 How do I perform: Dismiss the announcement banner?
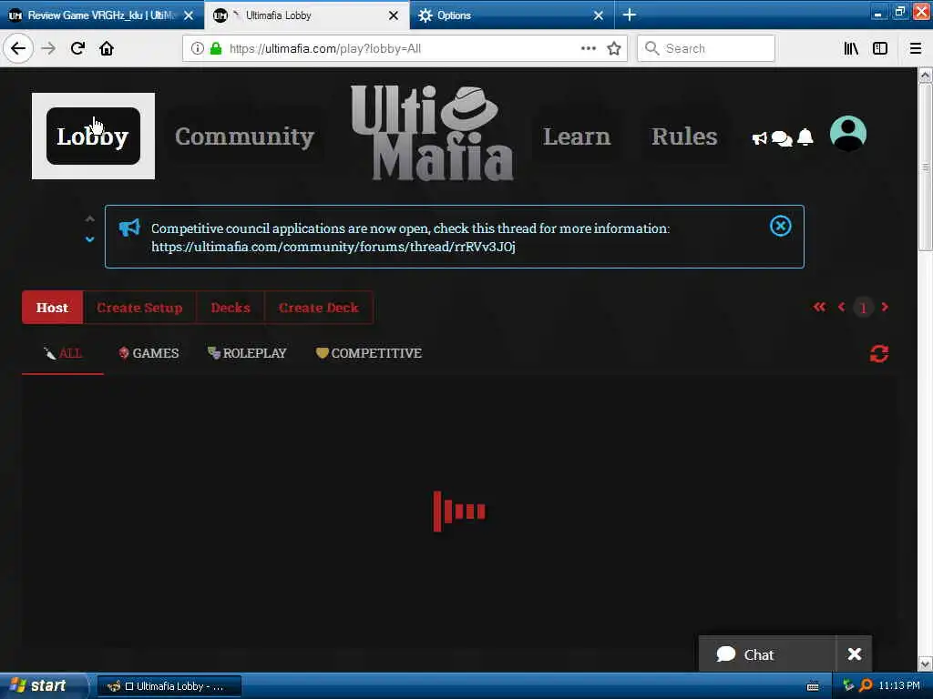click(x=780, y=226)
